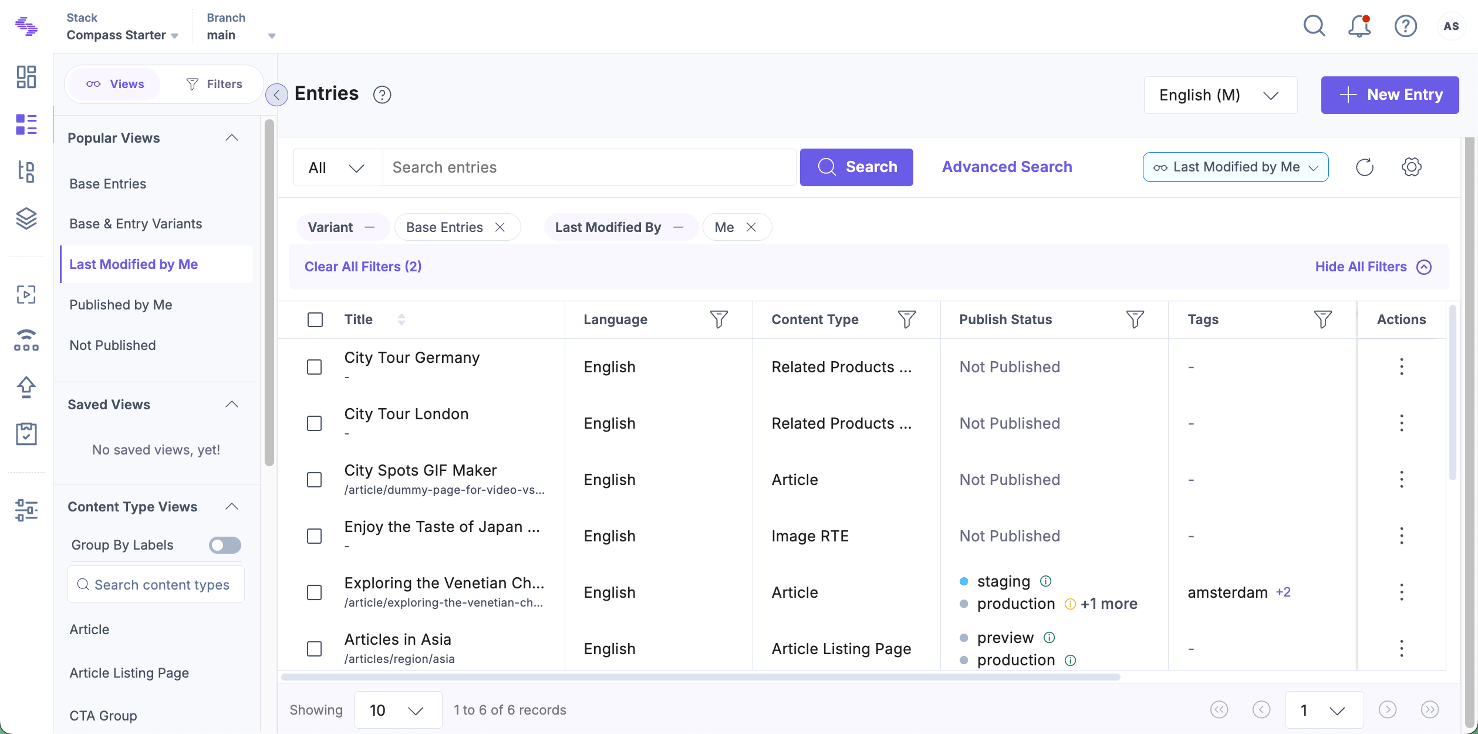Screen dimensions: 1478x734
Task: Open the English (M) language dropdown
Action: (1221, 95)
